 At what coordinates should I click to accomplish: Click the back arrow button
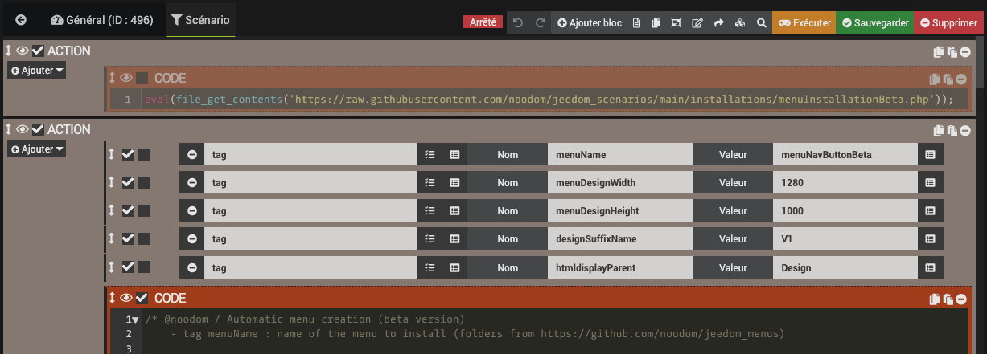[21, 20]
